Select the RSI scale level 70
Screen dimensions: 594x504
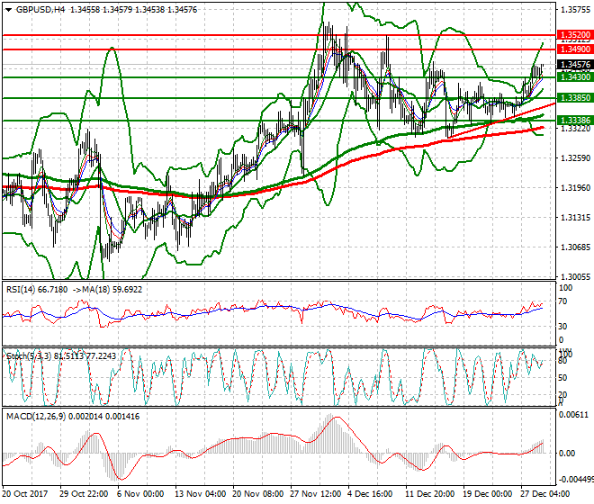pyautogui.click(x=562, y=301)
